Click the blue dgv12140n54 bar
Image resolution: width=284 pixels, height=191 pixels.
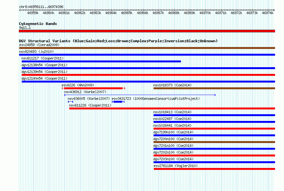pyautogui.click(x=148, y=82)
